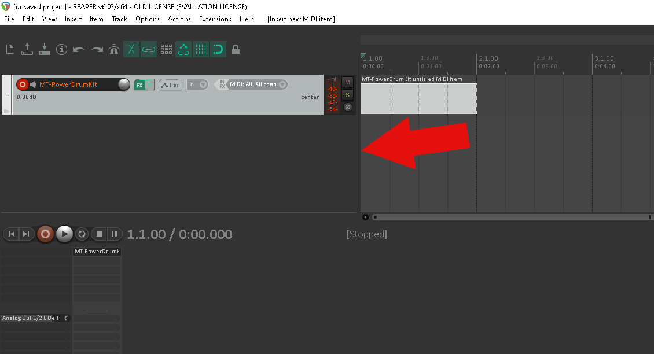Open the trim envelope button
Image resolution: width=654 pixels, height=354 pixels.
pyautogui.click(x=170, y=85)
